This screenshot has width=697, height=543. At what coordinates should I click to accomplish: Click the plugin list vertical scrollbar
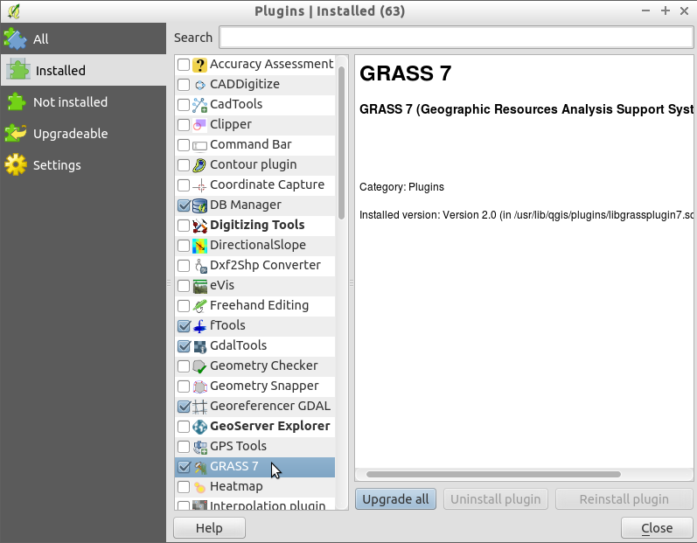click(341, 143)
